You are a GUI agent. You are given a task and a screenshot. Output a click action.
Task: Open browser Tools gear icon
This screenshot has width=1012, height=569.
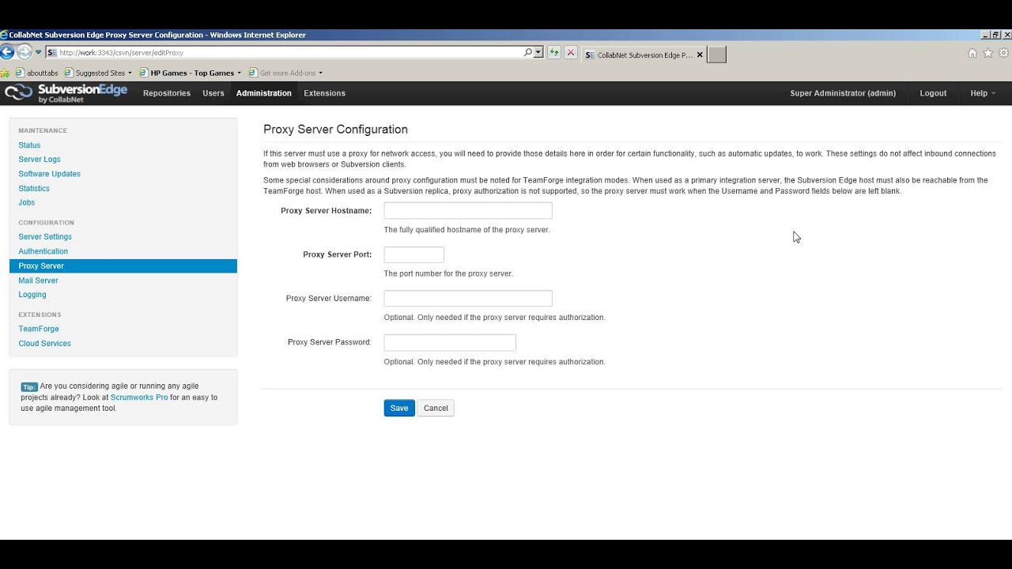click(1004, 53)
